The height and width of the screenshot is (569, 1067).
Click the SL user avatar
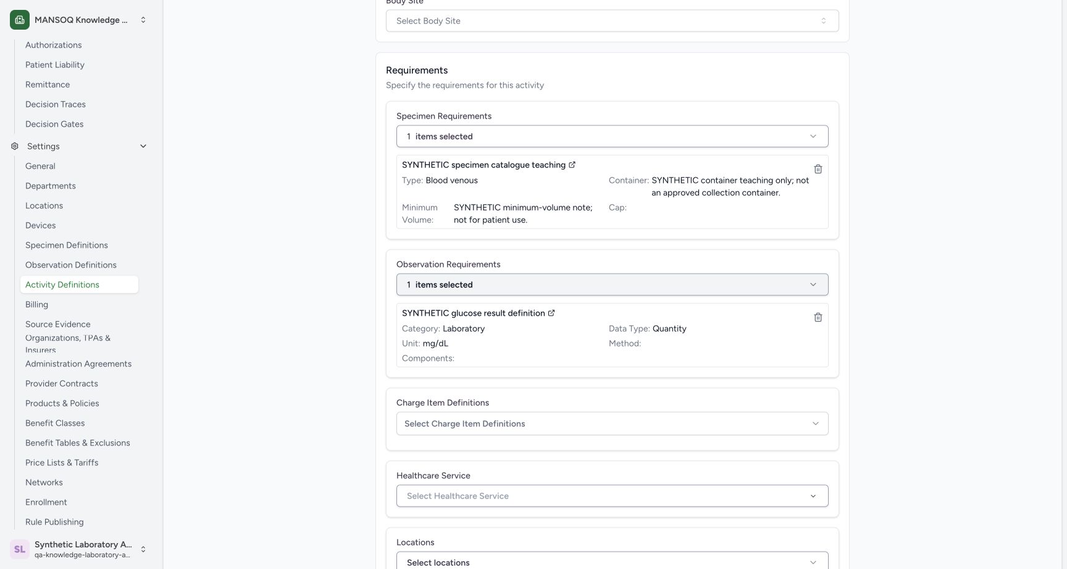(20, 549)
